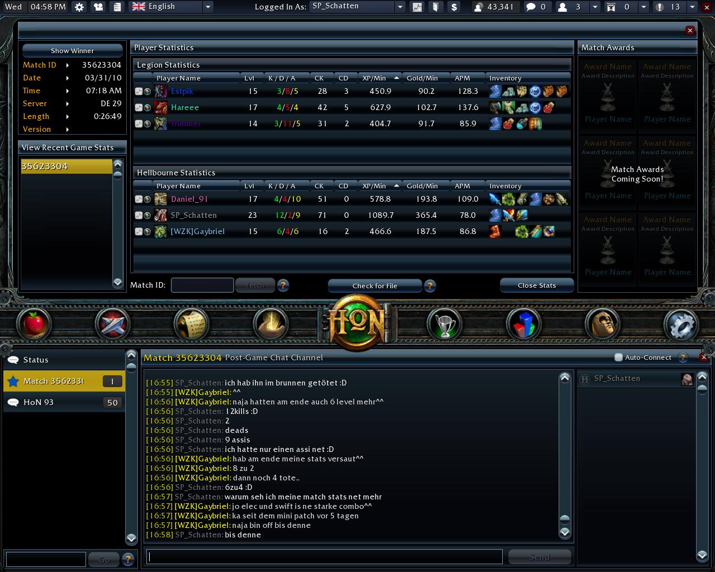Image resolution: width=715 pixels, height=572 pixels.
Task: Focus the chat message input box
Action: pyautogui.click(x=325, y=556)
